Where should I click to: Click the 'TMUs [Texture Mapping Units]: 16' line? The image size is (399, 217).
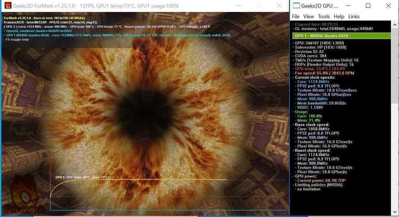[x=326, y=60]
